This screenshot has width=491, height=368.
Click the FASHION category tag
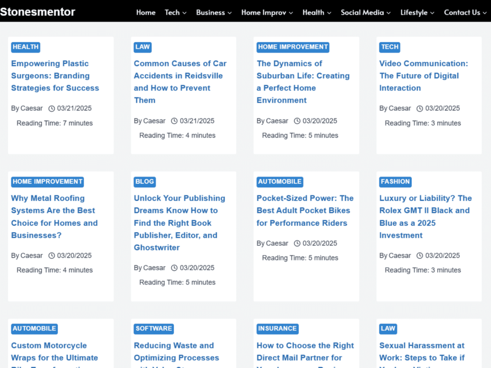pos(395,182)
